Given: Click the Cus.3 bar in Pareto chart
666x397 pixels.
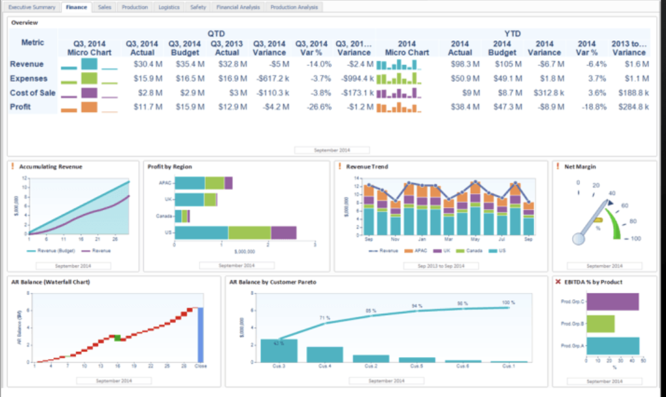Looking at the screenshot, I should pyautogui.click(x=279, y=351).
